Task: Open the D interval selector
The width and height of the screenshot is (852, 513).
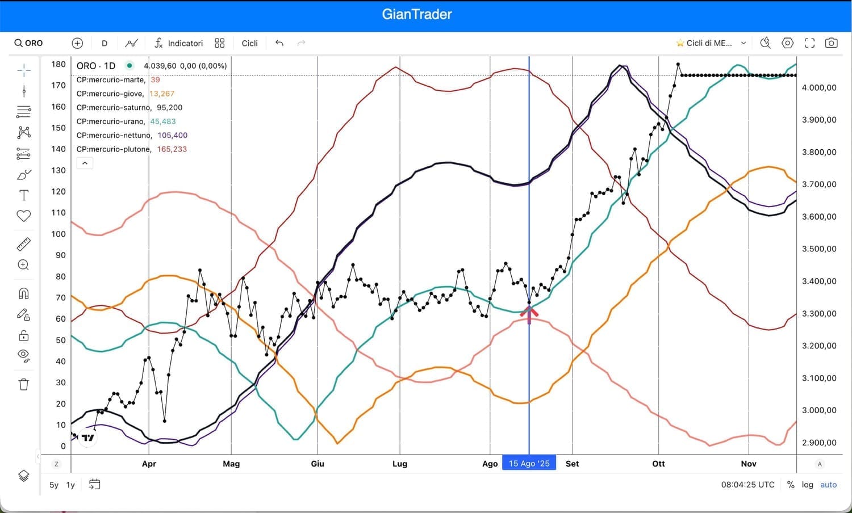Action: (105, 43)
